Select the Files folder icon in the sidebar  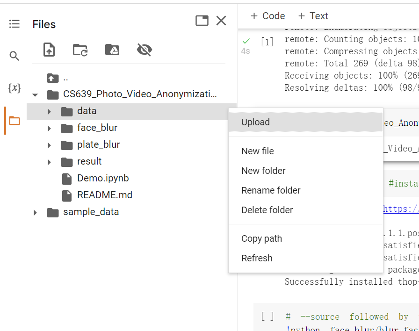coord(14,119)
